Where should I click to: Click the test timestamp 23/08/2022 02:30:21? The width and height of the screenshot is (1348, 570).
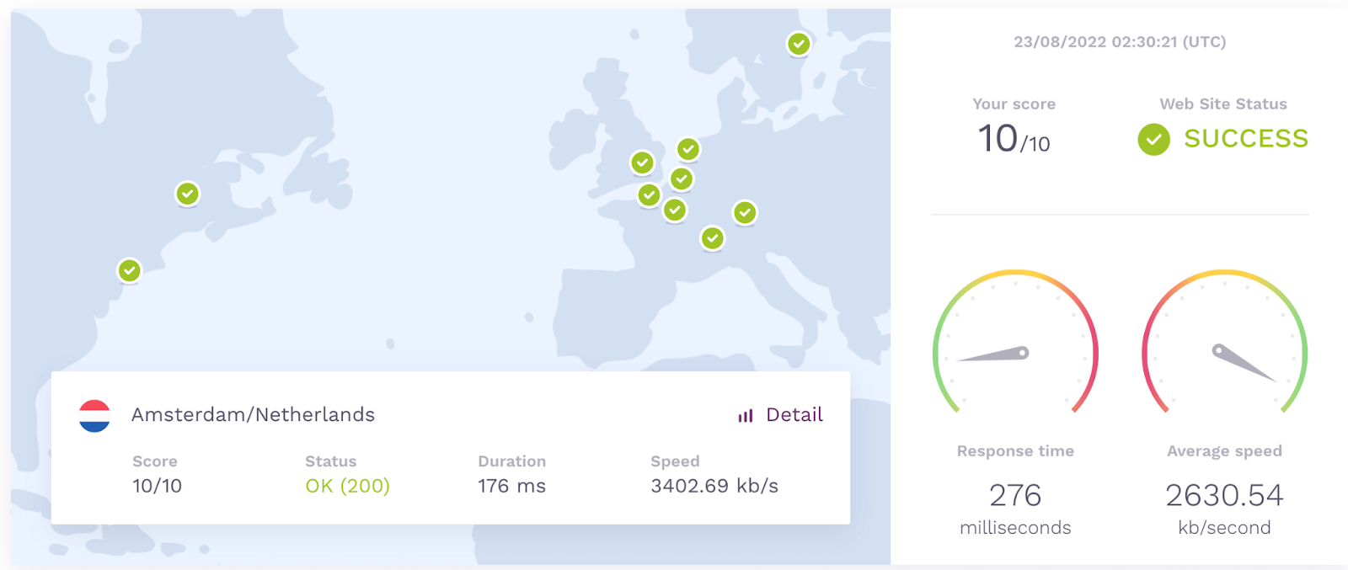click(1120, 42)
